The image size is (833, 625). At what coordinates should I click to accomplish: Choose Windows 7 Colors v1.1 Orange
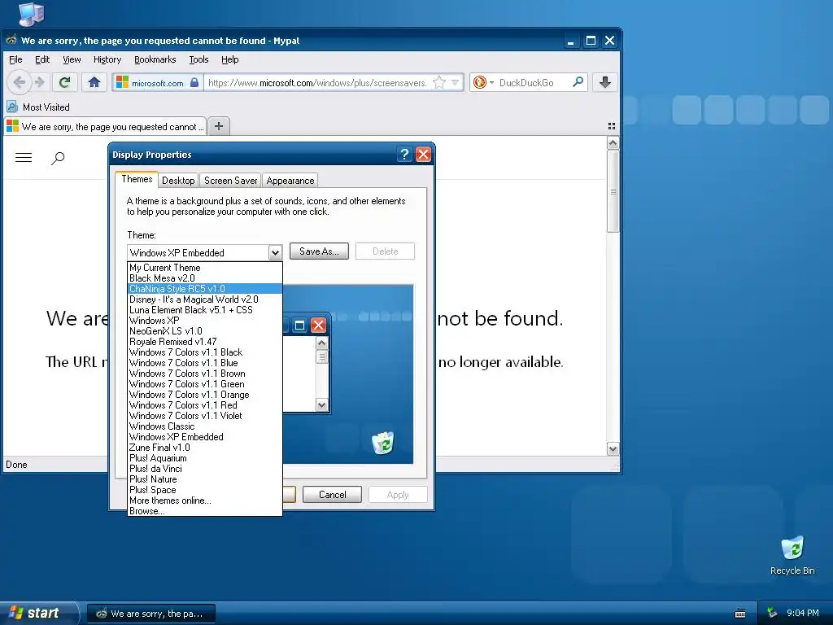point(204,395)
